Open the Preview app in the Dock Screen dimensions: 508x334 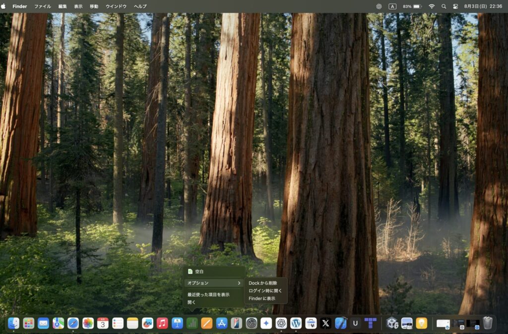(407, 323)
